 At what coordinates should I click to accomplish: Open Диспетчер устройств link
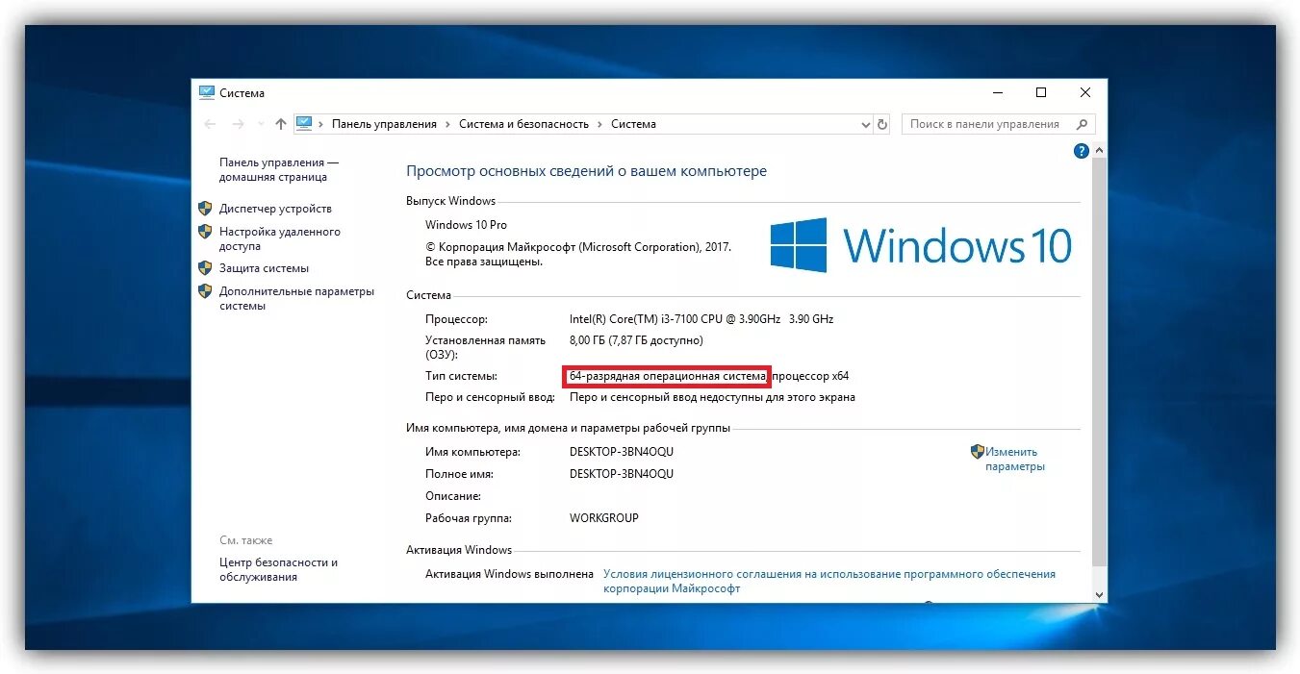275,209
